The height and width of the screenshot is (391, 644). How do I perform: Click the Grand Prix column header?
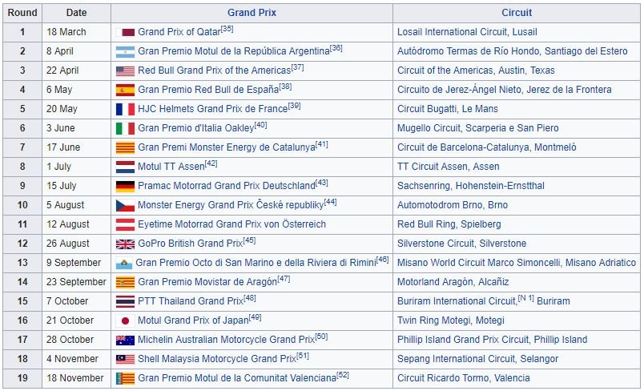pos(252,13)
